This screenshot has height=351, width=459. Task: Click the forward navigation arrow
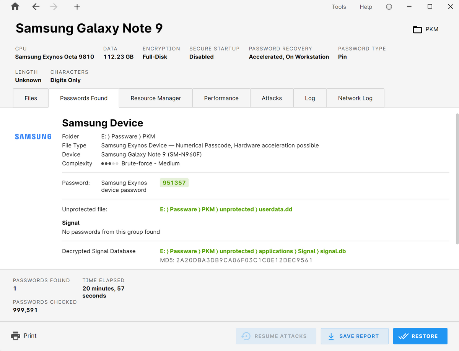[x=54, y=6]
